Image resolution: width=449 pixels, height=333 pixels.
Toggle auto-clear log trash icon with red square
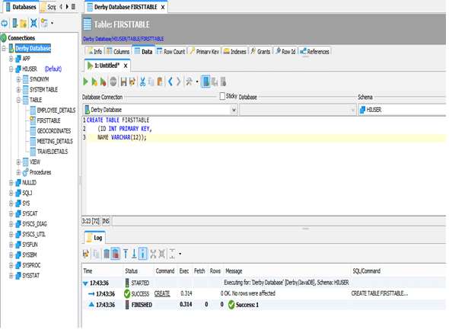[115, 254]
